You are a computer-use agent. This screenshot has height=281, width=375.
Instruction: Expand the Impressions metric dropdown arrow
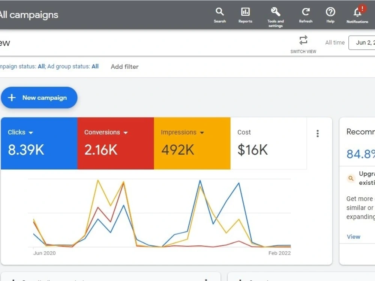tap(202, 133)
